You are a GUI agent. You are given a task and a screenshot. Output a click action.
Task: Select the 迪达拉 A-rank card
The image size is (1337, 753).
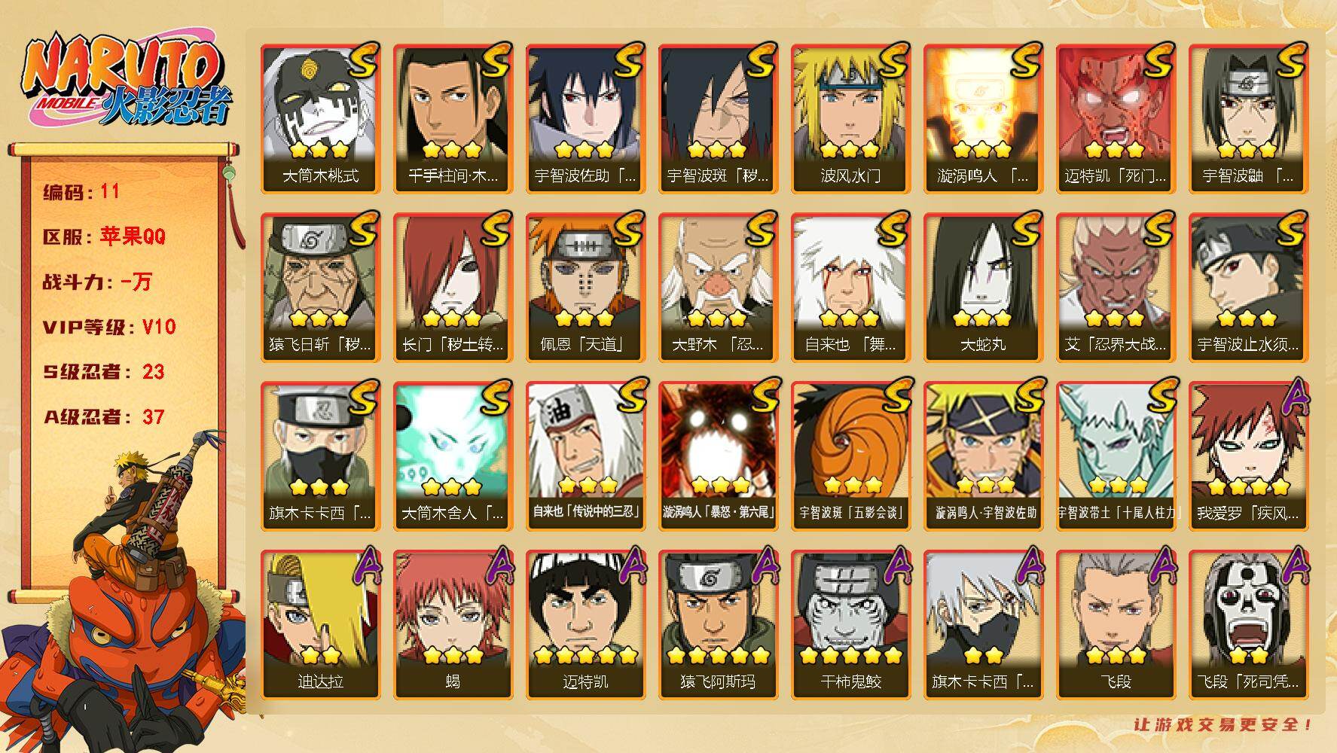tap(321, 625)
